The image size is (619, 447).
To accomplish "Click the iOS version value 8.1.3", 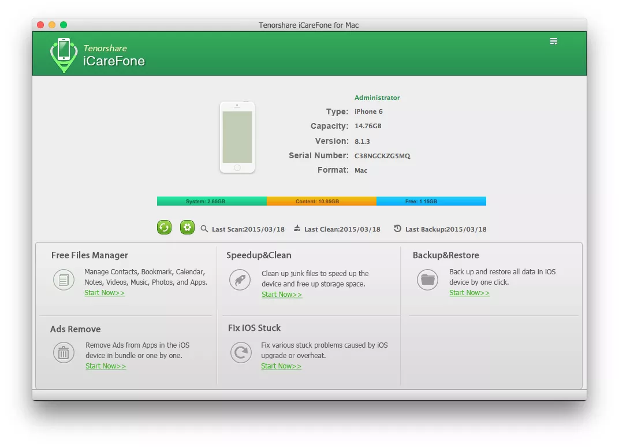I will 362,141.
